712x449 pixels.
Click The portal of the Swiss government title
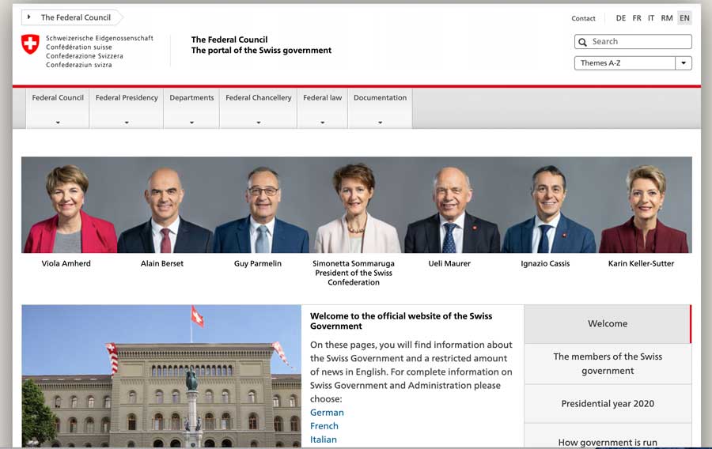(x=261, y=51)
